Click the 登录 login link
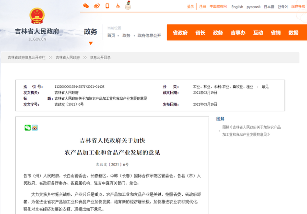The height and width of the screenshot is (214, 307). coord(190,7)
